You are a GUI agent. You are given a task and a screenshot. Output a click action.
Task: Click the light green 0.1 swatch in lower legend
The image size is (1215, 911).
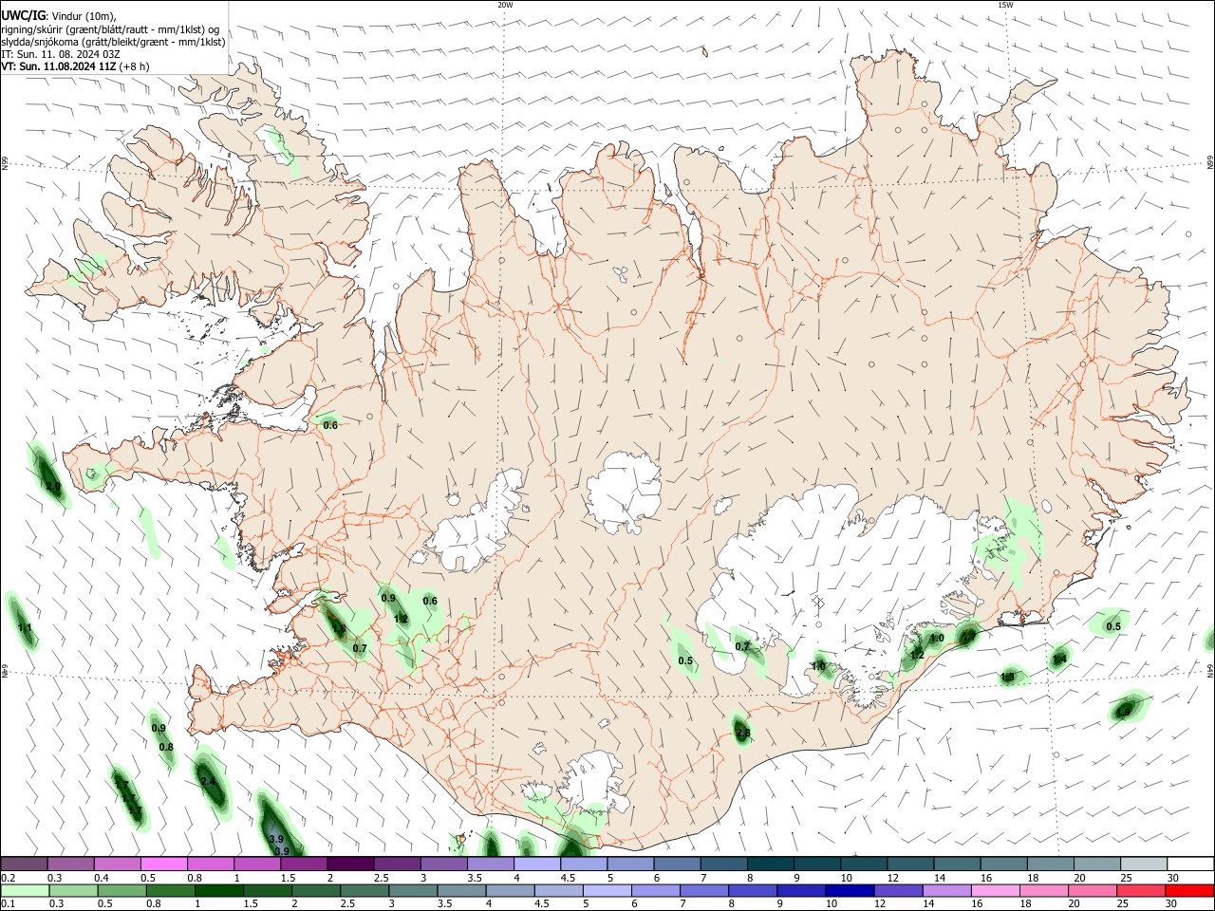pyautogui.click(x=25, y=890)
